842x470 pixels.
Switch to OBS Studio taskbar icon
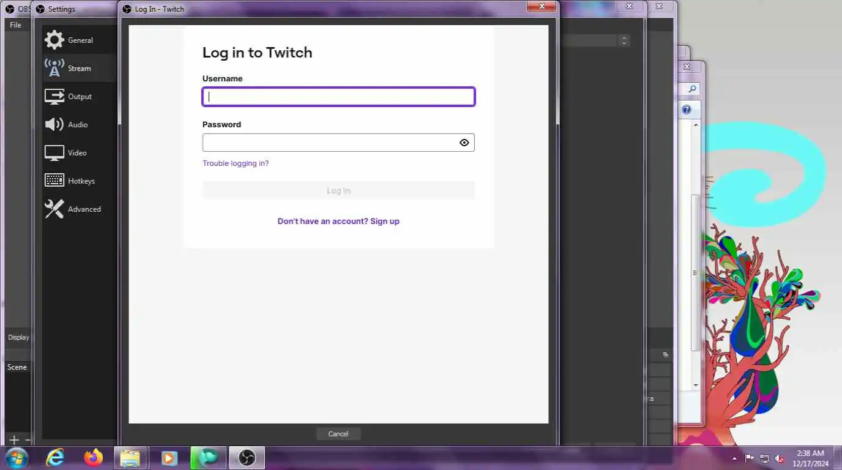[247, 458]
